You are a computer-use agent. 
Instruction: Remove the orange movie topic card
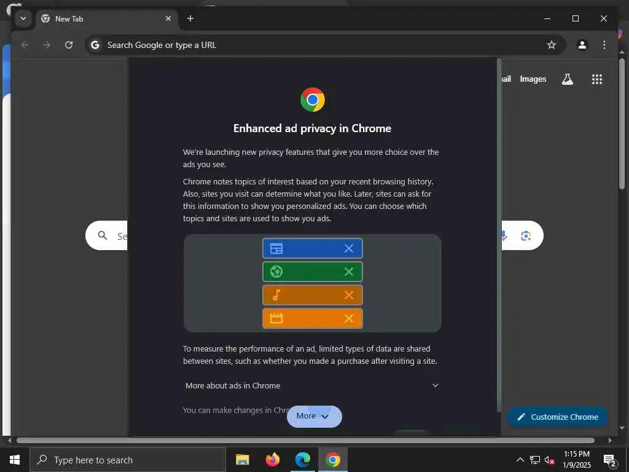349,318
